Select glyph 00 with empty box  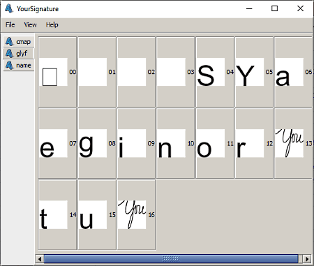[57, 72]
